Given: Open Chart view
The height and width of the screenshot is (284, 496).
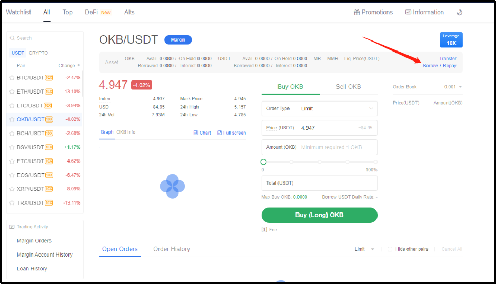Looking at the screenshot, I should 202,133.
